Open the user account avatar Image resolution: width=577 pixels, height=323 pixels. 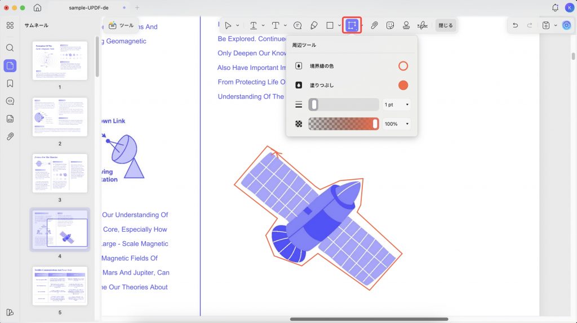[569, 7]
